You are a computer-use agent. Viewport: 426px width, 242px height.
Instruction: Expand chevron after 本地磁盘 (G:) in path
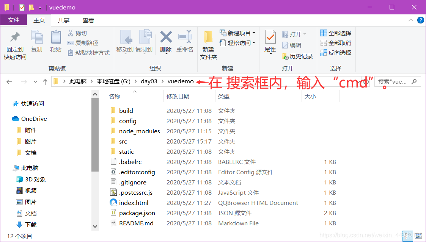[x=135, y=81]
